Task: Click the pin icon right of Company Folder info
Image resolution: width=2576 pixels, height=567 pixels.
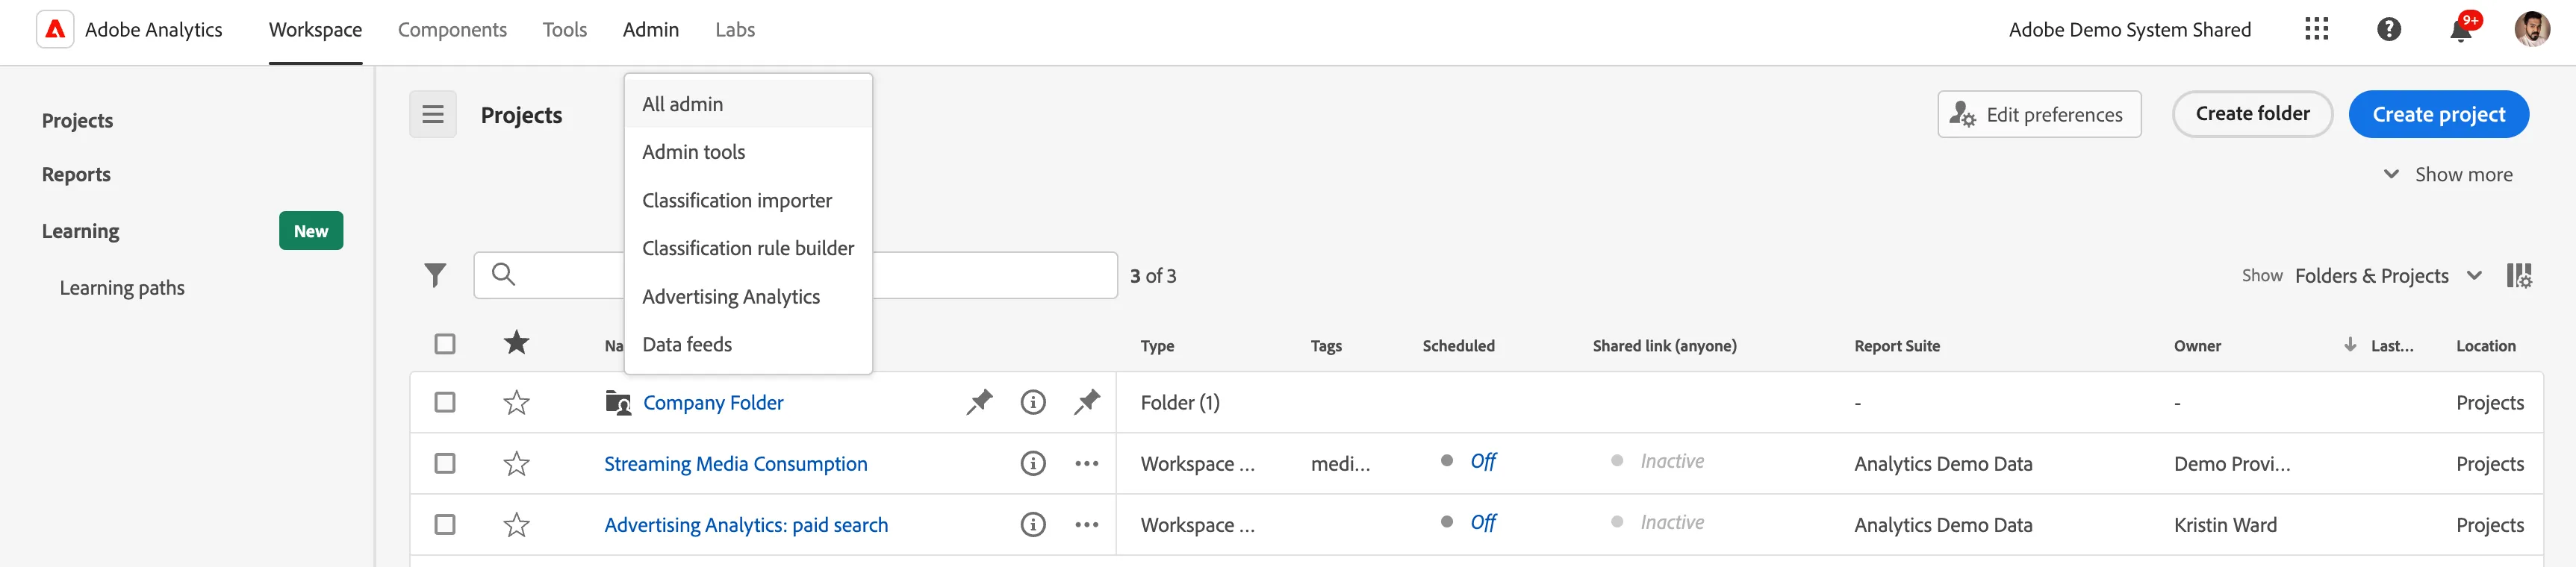Action: point(1087,402)
